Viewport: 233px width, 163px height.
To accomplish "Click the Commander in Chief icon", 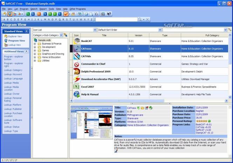I will click(x=77, y=64).
